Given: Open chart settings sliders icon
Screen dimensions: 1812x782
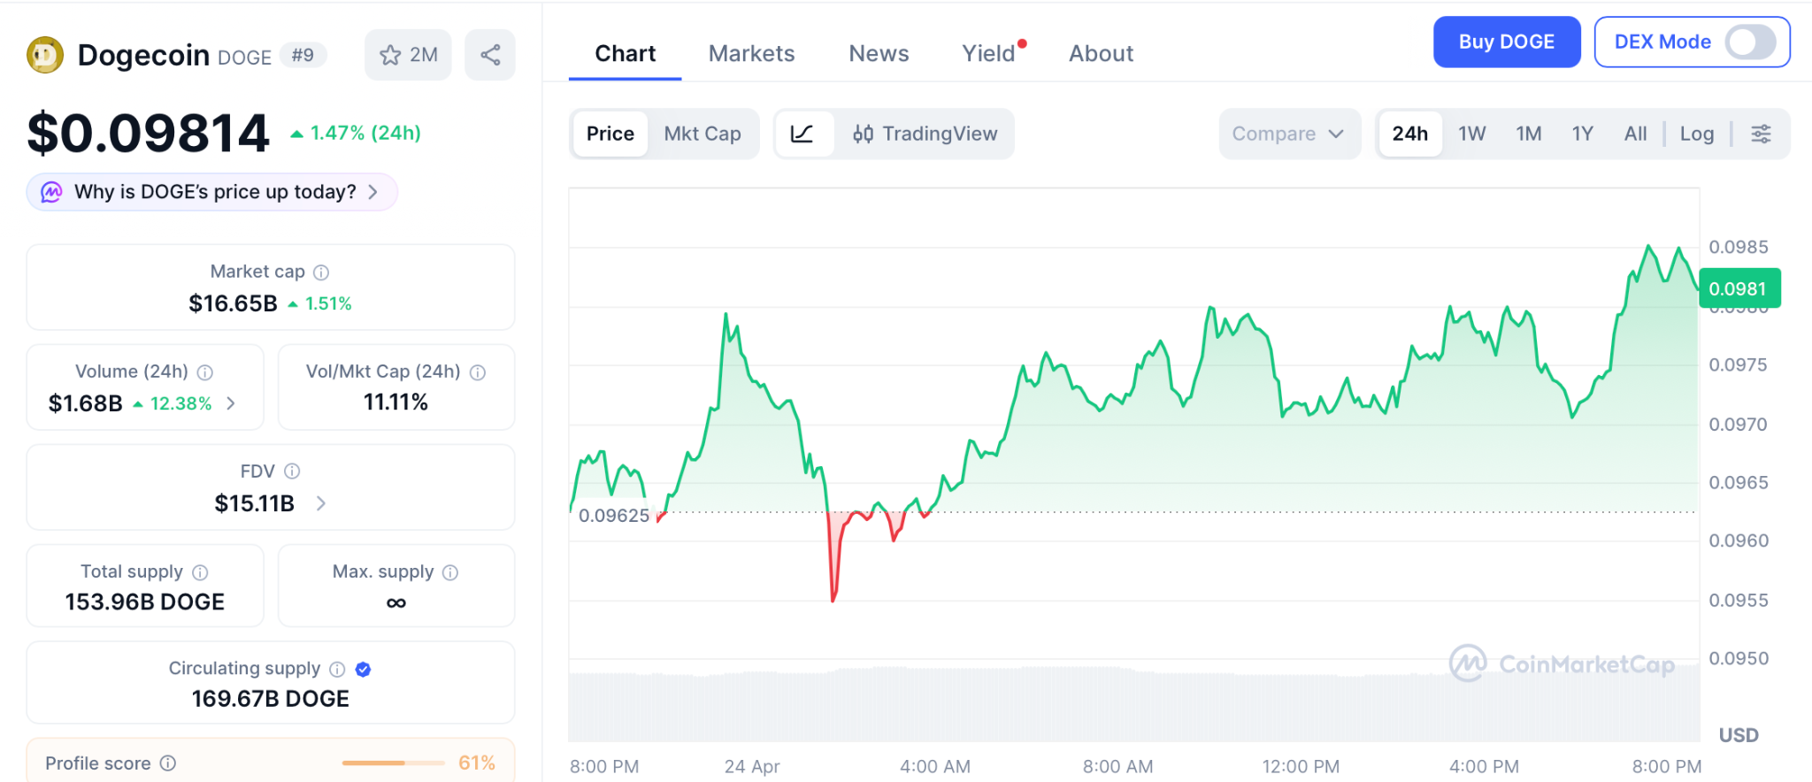Looking at the screenshot, I should click(x=1761, y=134).
